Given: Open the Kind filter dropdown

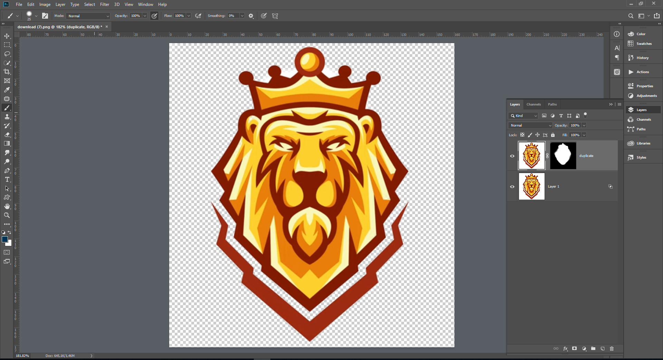Looking at the screenshot, I should point(523,116).
